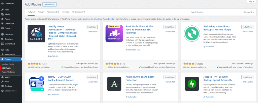
Task: Click the Posts pin icon
Action: pyautogui.click(x=2, y=10)
